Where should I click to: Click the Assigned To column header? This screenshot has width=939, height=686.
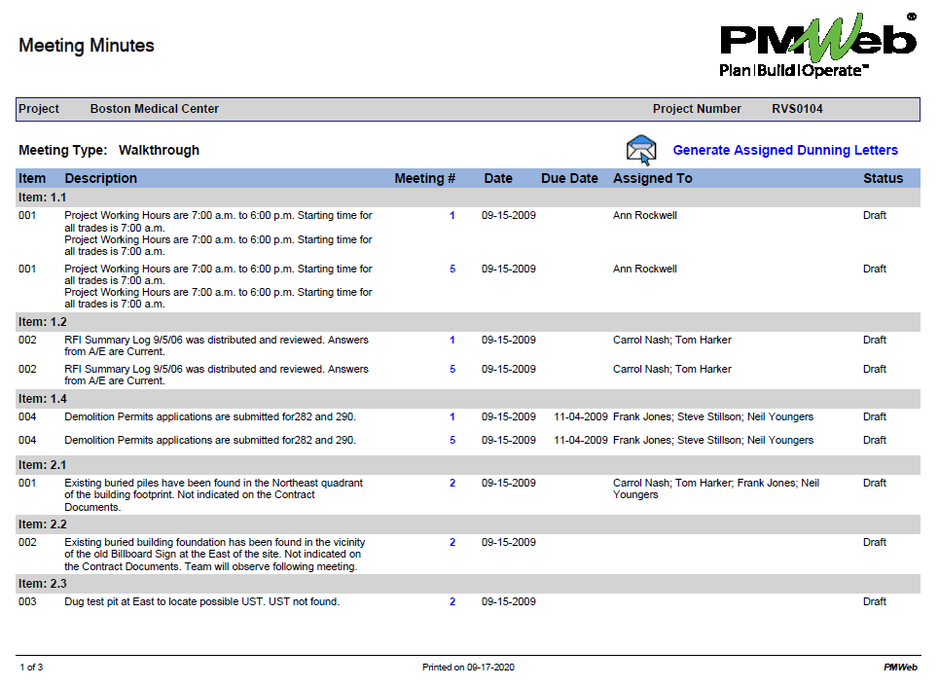coord(652,178)
